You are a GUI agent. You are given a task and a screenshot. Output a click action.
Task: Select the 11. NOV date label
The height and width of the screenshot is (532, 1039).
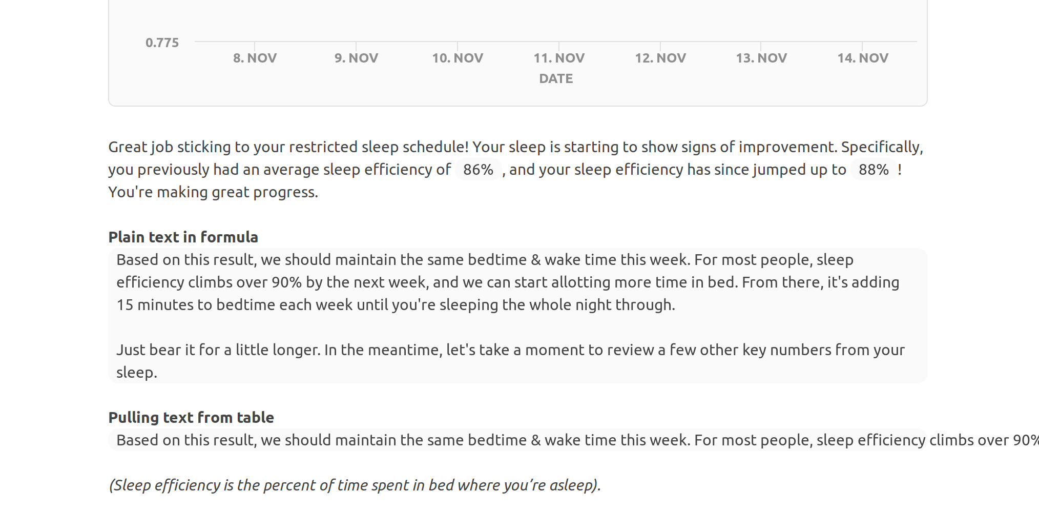559,58
